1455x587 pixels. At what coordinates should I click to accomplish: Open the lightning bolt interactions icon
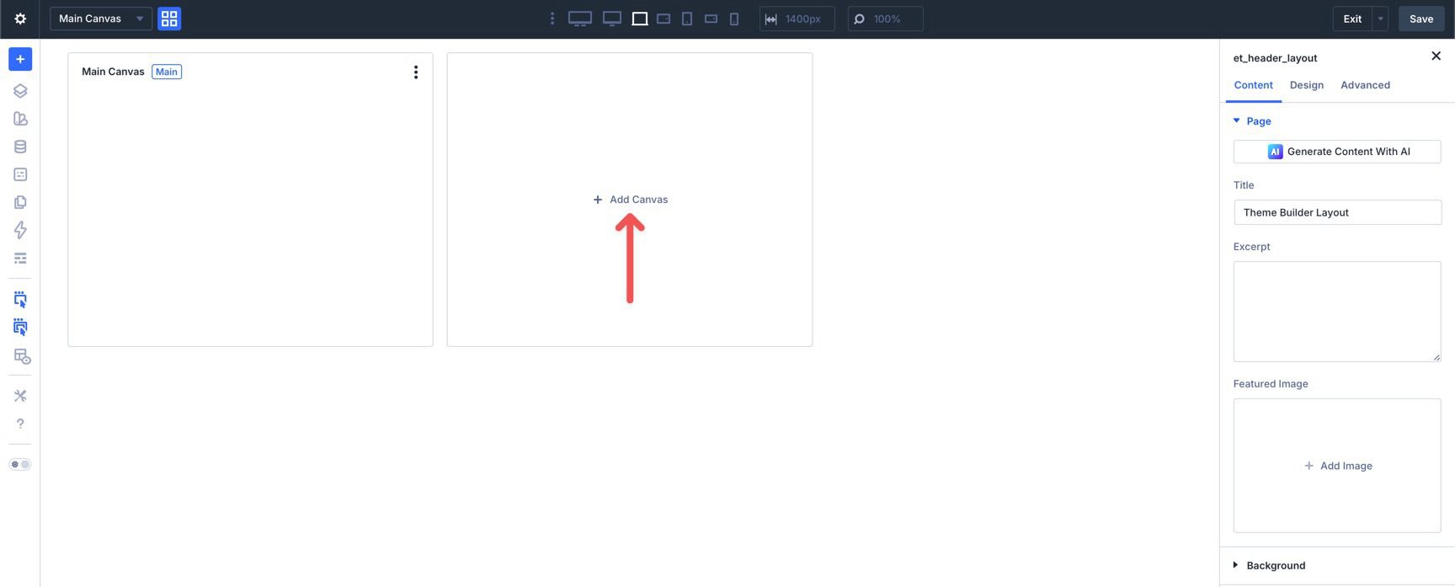tap(20, 230)
